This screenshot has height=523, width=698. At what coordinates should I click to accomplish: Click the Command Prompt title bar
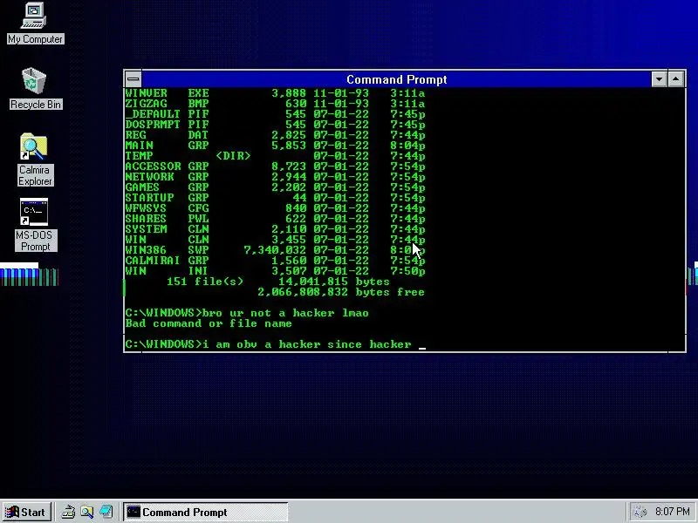[396, 79]
